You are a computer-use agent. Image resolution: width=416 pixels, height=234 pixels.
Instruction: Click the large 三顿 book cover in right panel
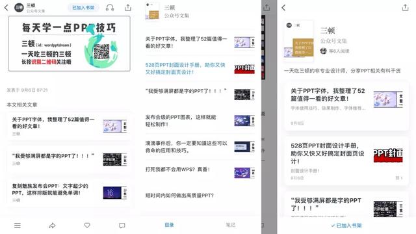click(298, 40)
